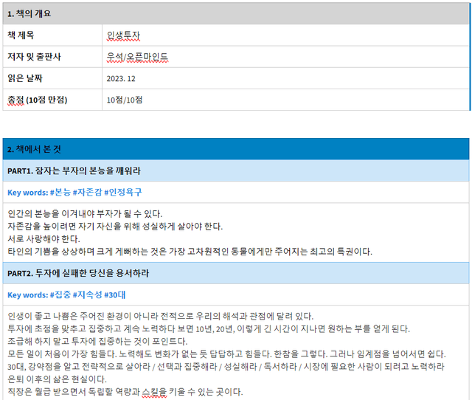Click the line starting '모든 일이 처음이 가장 힘들다'
This screenshot has height=400, width=472.
click(x=226, y=354)
